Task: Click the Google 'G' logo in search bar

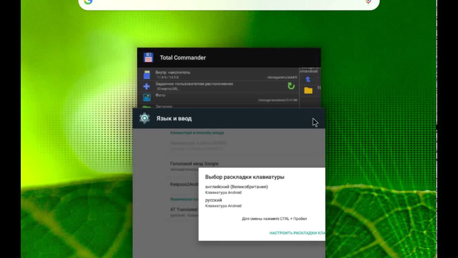Action: coord(88,2)
